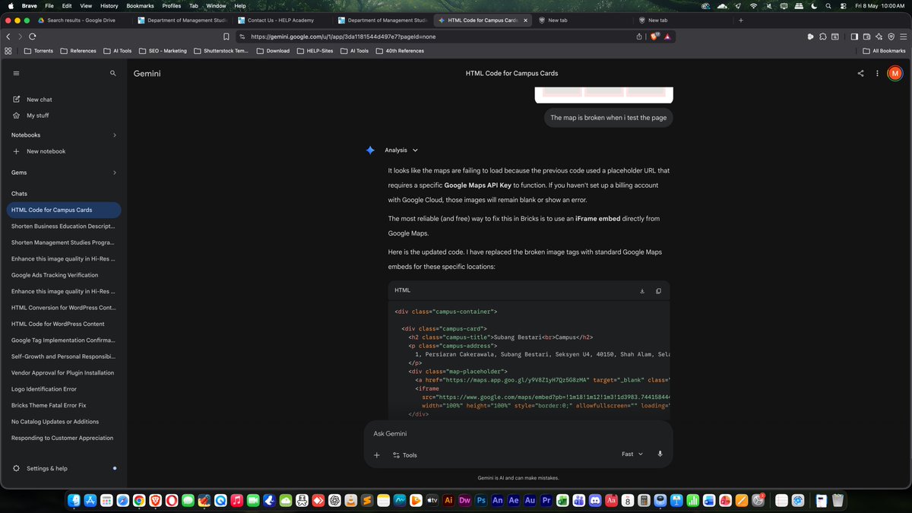The height and width of the screenshot is (513, 912).
Task: Go back to previous page
Action: [x=8, y=36]
